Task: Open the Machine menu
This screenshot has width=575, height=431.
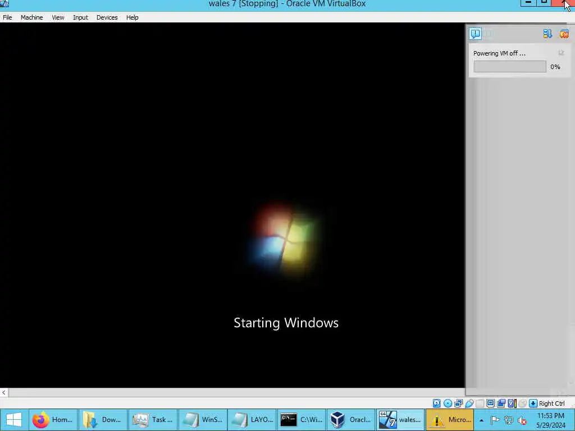Action: click(x=31, y=17)
